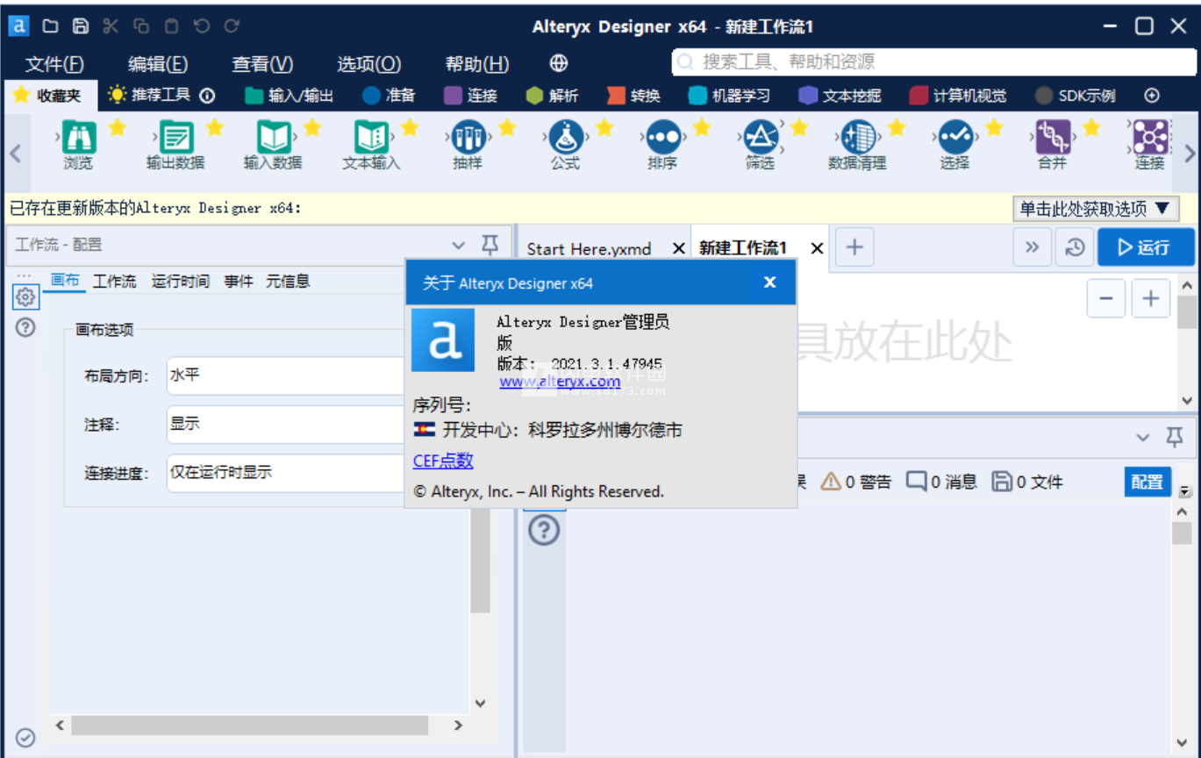1201x758 pixels.
Task: Select the Formula (公式) tool
Action: click(566, 139)
